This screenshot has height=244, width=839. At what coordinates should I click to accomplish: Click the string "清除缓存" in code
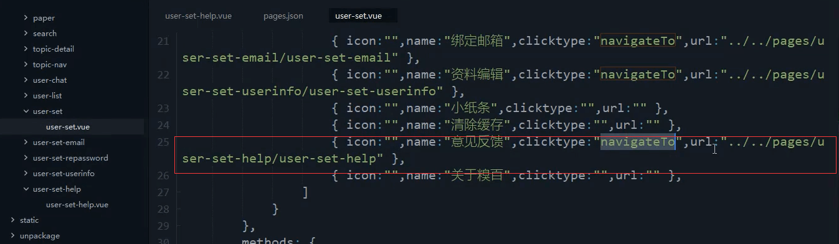477,126
